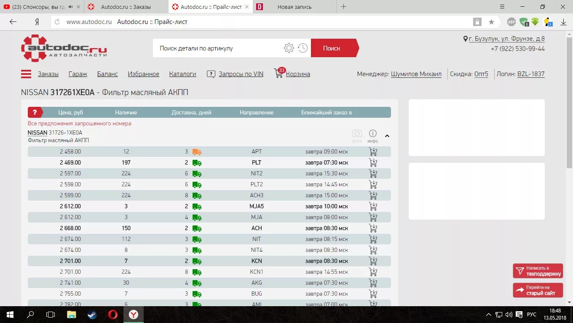
Task: Open the discount Опт5 link
Action: [481, 74]
